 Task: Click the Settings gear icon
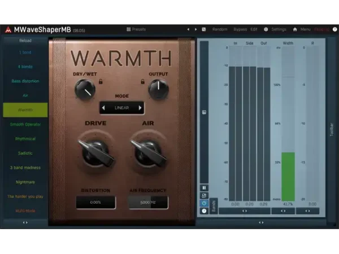[x=266, y=29]
